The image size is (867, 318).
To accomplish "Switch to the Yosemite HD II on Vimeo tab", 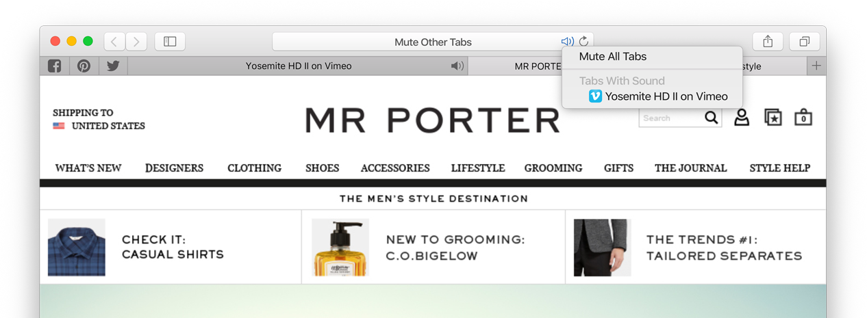I will (x=298, y=66).
